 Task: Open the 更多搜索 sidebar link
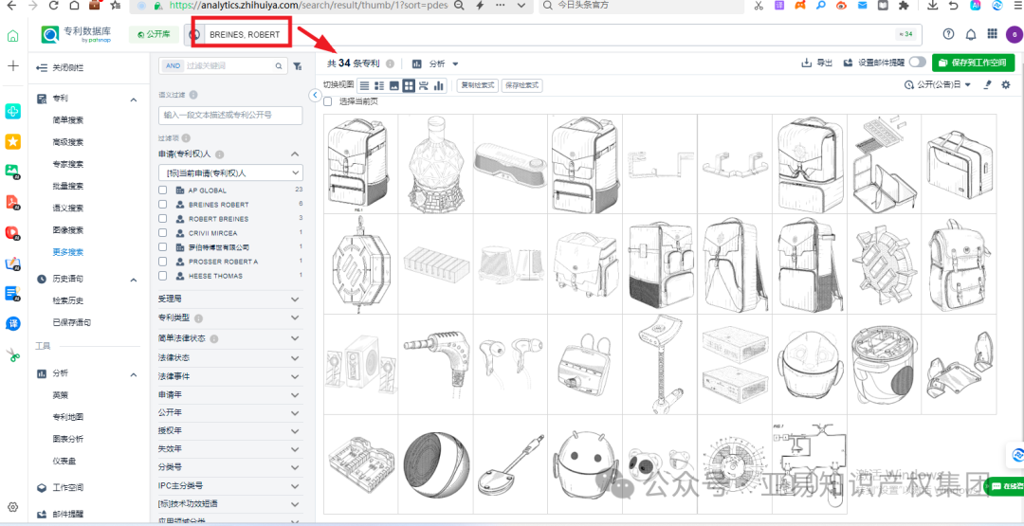(68, 252)
